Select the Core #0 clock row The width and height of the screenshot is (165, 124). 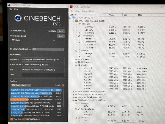tap(115, 68)
